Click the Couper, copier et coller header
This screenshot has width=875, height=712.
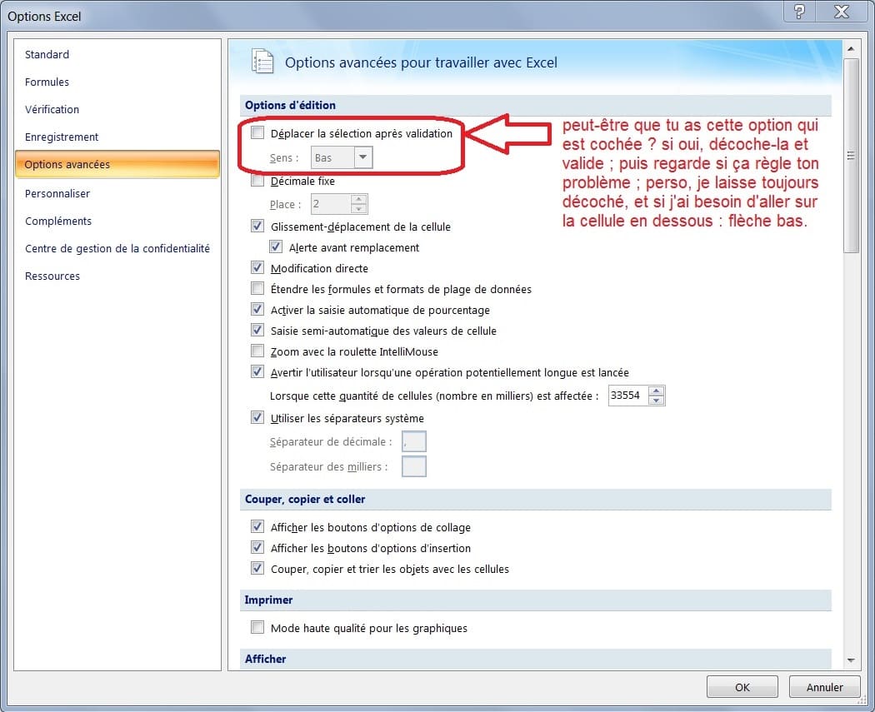(x=536, y=499)
